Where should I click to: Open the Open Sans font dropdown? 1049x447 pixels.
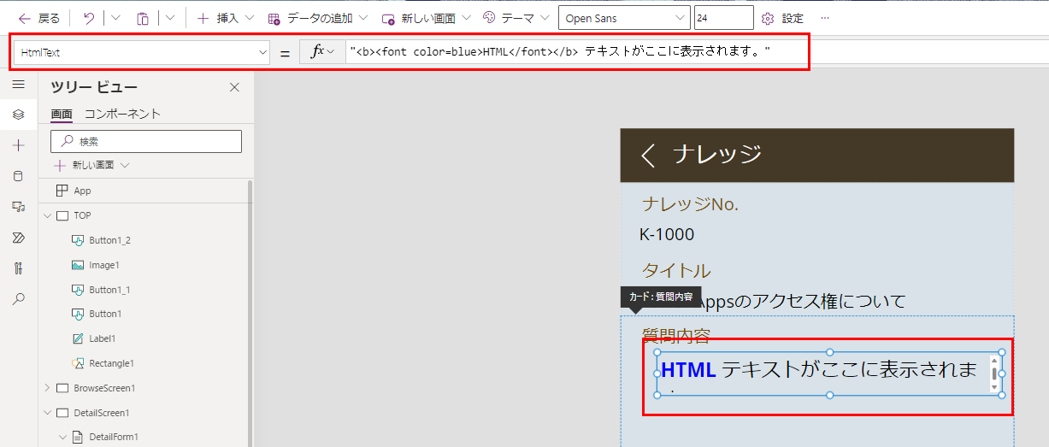click(624, 18)
